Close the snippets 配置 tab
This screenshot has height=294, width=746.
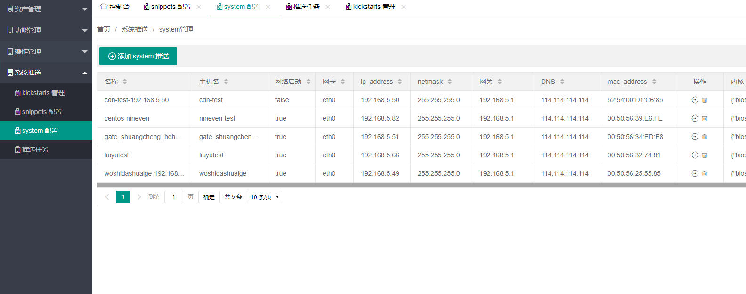pos(199,7)
